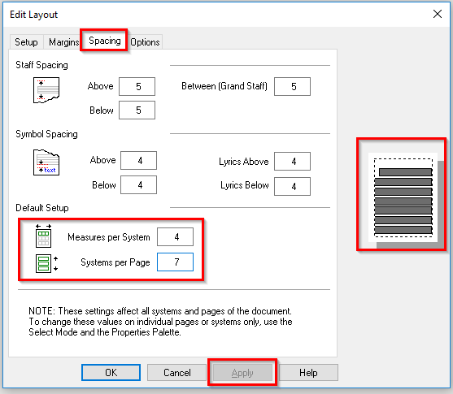Open the Margins tab
This screenshot has height=394, width=453.
click(63, 42)
